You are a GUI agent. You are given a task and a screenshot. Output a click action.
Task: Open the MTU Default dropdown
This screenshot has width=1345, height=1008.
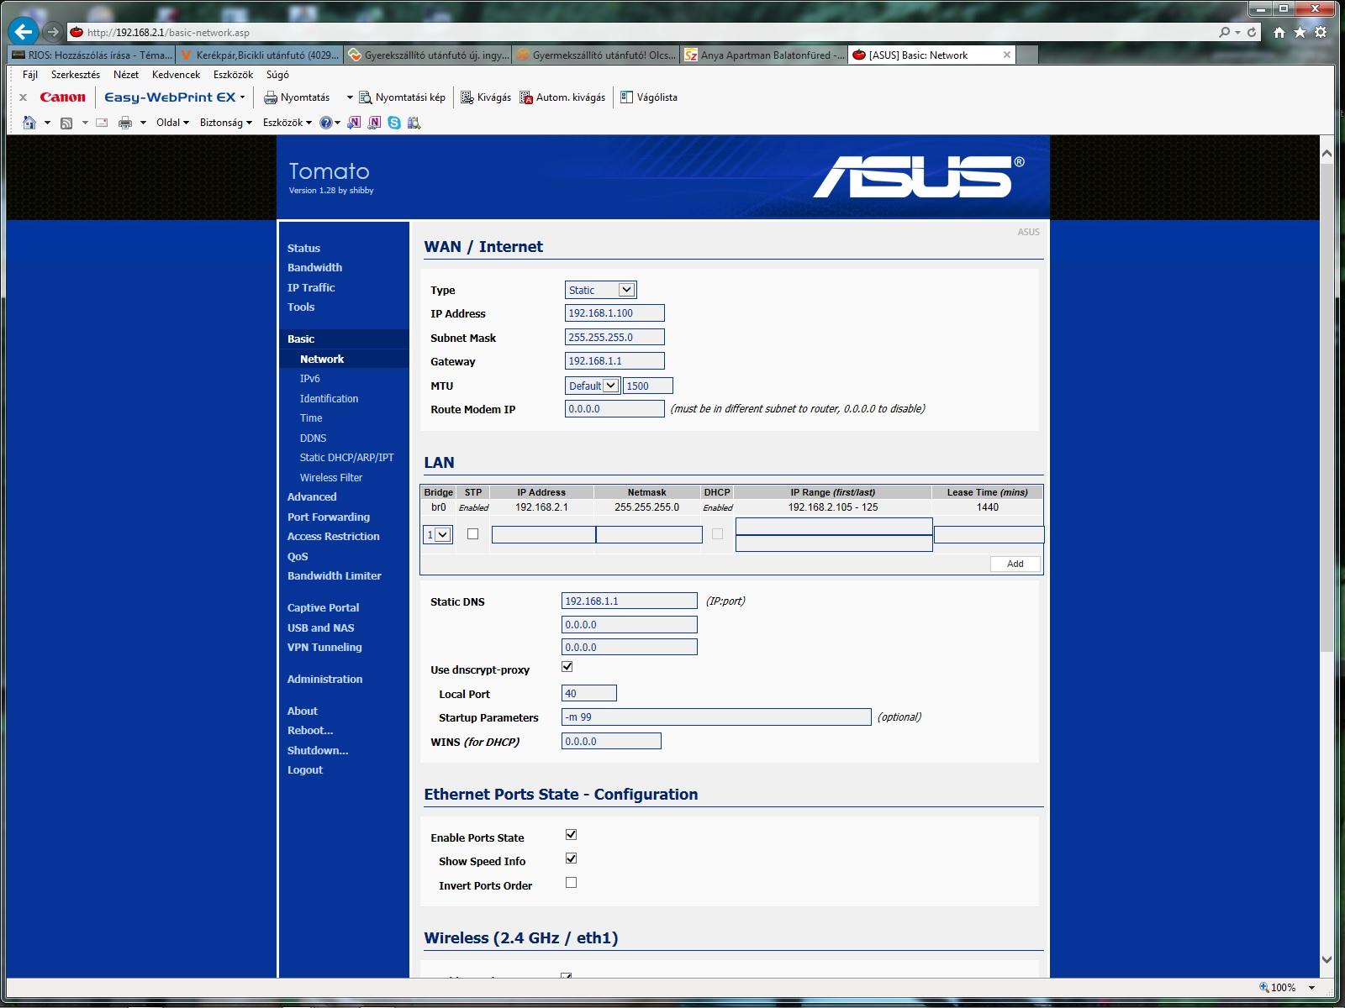593,386
